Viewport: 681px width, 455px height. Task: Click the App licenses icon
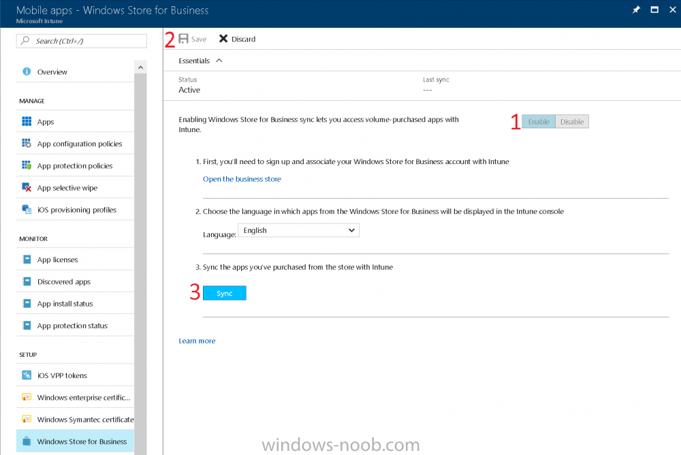27,260
